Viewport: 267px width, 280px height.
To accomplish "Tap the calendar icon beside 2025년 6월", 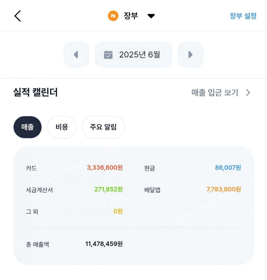I will pos(108,55).
